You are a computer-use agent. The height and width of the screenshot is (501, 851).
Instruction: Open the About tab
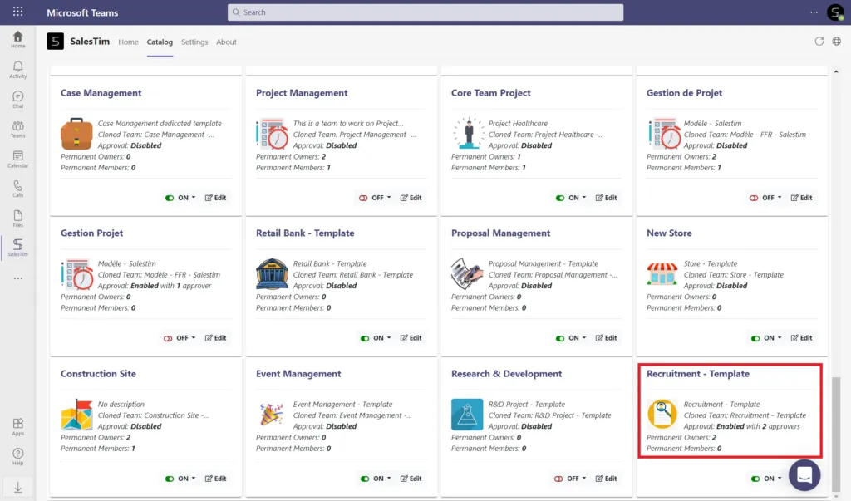pyautogui.click(x=226, y=42)
